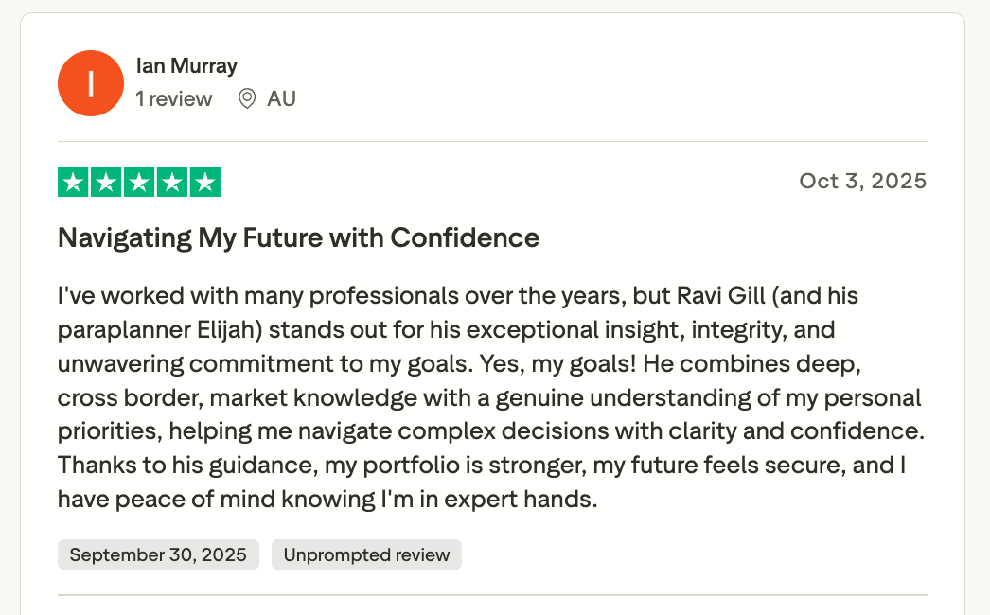The image size is (990, 615).
Task: Click the September 30, 2025 date tag
Action: 158,554
